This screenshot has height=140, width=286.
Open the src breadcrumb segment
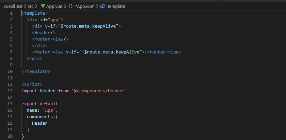31,6
